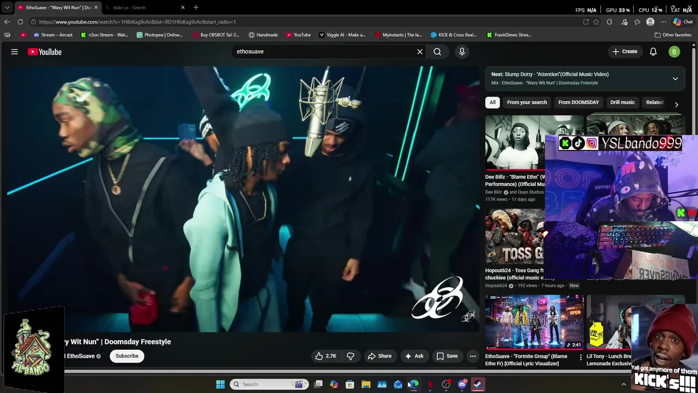The height and width of the screenshot is (393, 698).
Task: Go back in browser history
Action: click(x=7, y=22)
